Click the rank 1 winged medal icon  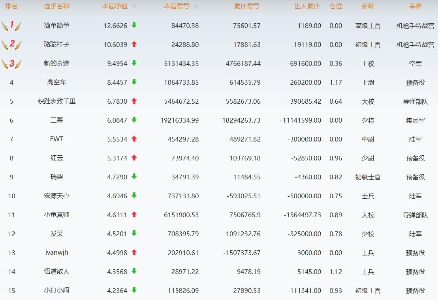click(11, 26)
